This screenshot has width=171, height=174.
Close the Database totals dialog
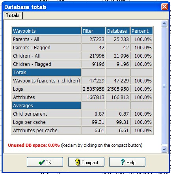click(165, 7)
